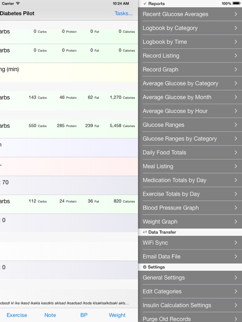The width and height of the screenshot is (242, 322).
Task: Open Email Data File option
Action: 190,256
